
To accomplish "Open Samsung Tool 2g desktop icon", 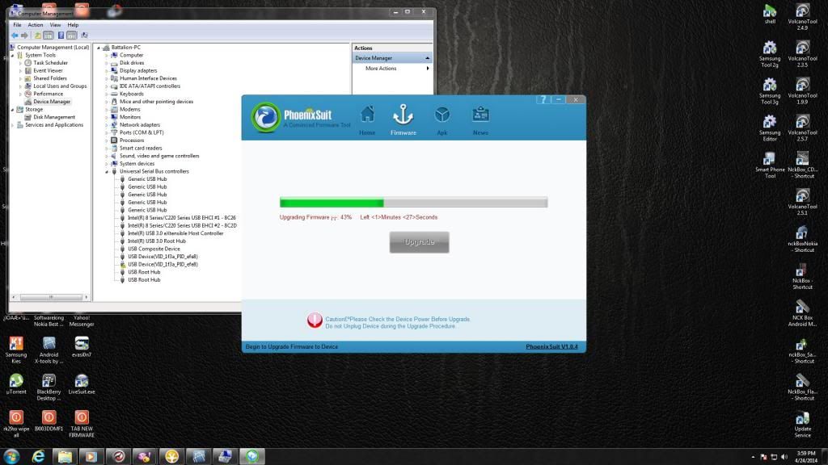I will tap(770, 54).
